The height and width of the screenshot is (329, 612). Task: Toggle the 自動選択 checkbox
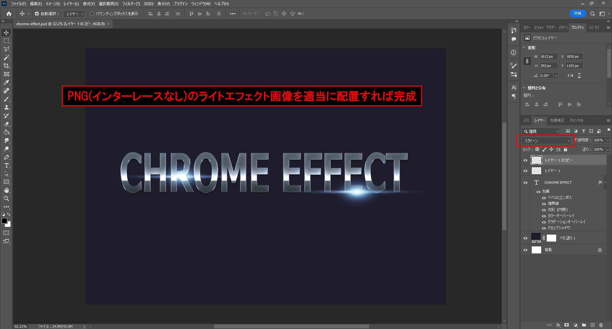point(37,14)
